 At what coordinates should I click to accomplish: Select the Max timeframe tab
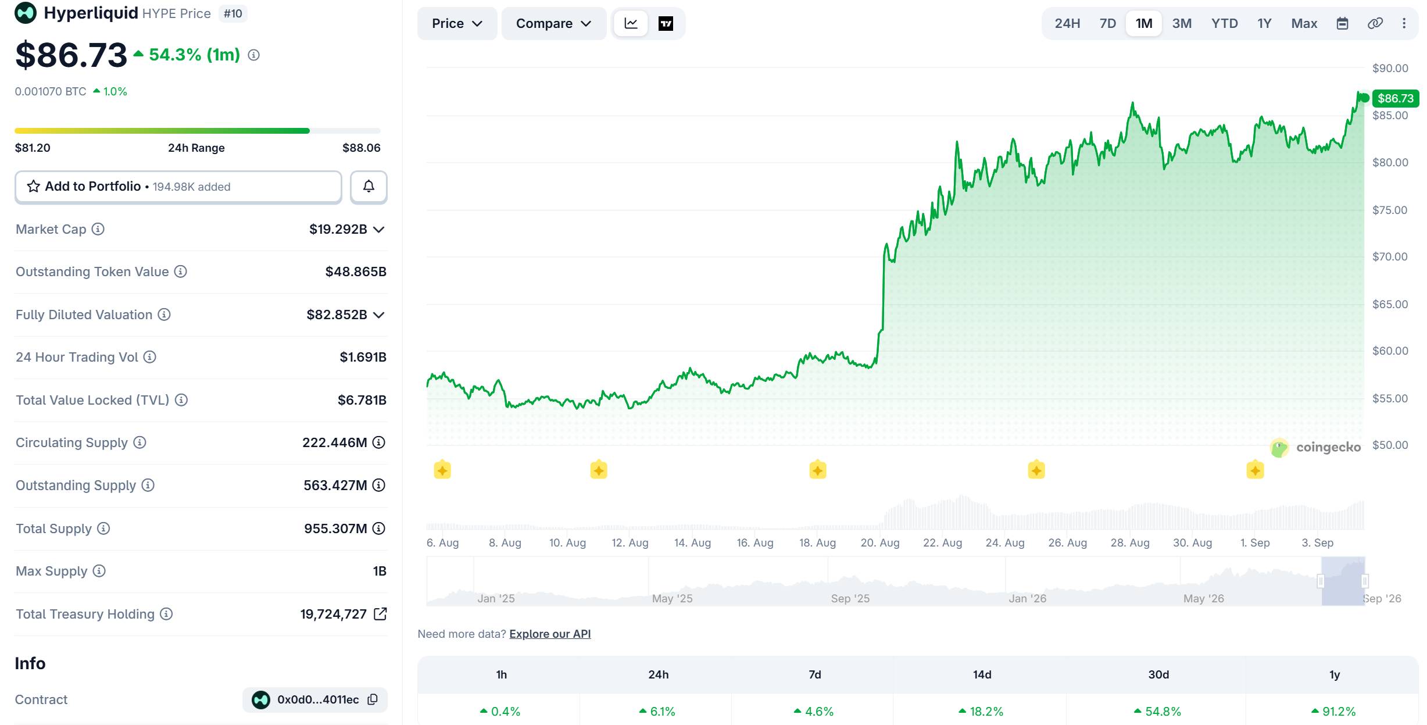click(1304, 23)
